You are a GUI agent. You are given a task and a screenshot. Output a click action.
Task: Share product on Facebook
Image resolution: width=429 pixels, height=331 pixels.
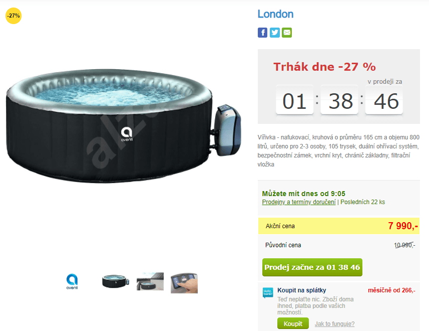(x=262, y=33)
